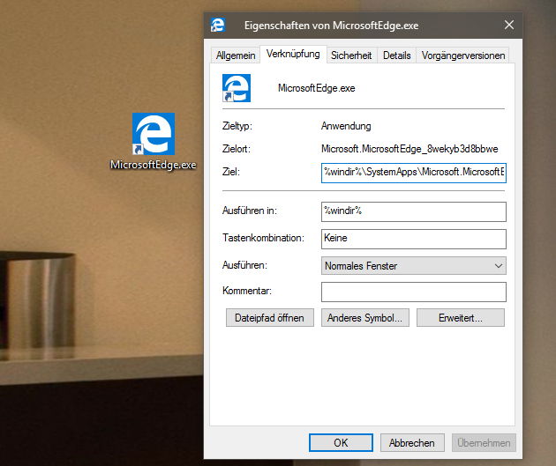Open the Vorgängerversionen tab
The width and height of the screenshot is (556, 466).
coord(463,55)
